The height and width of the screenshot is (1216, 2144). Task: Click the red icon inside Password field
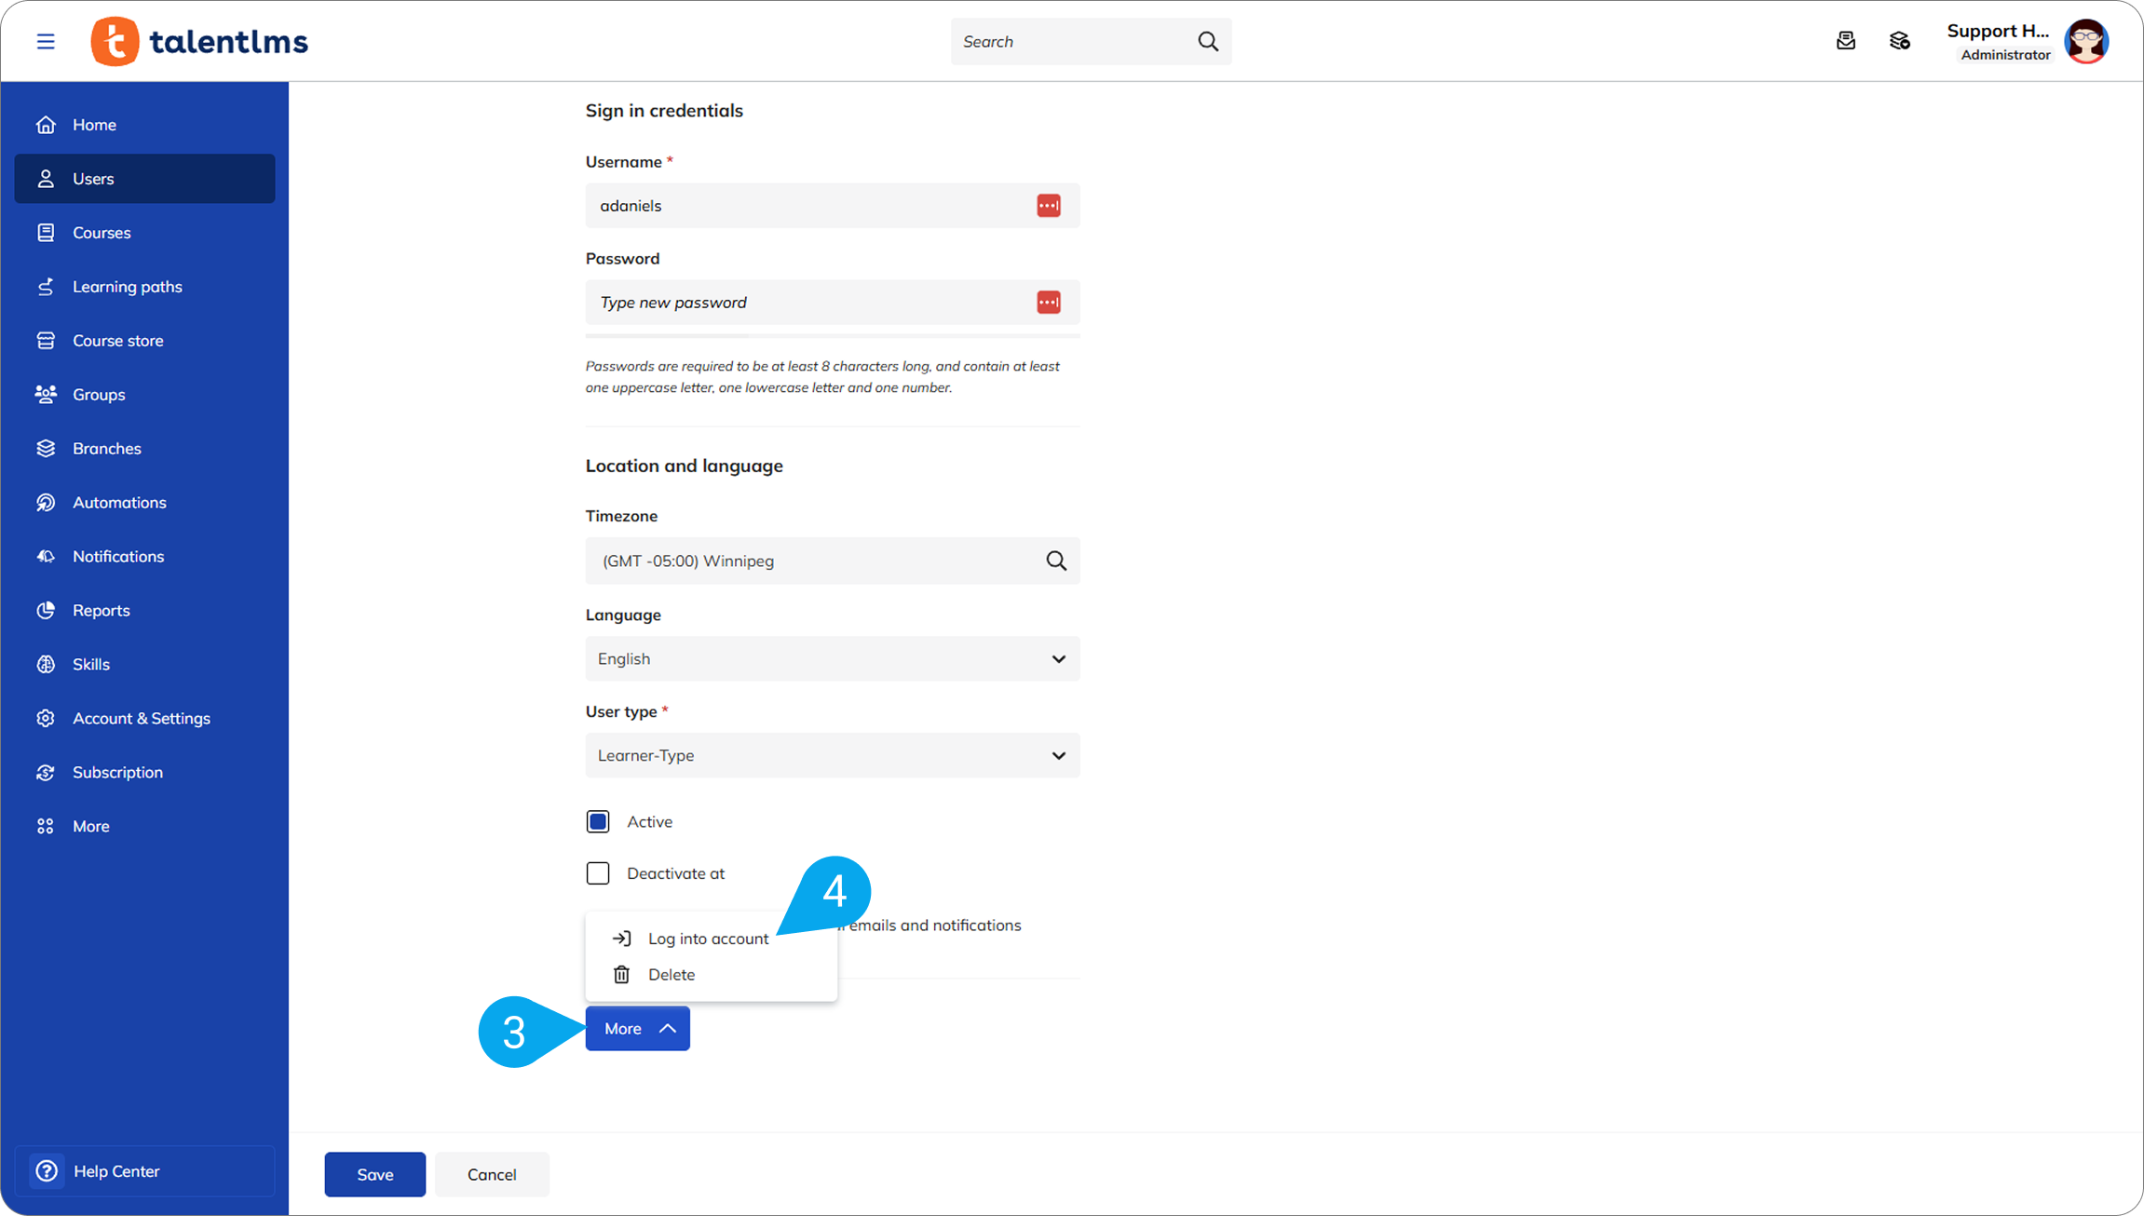click(x=1049, y=303)
